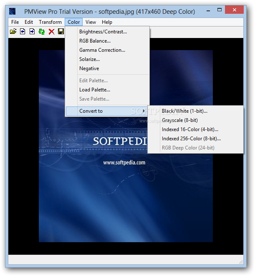Apply the Negative color option

click(107, 68)
